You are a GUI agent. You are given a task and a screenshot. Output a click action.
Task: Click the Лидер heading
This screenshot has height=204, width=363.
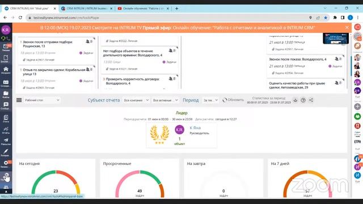[181, 113]
